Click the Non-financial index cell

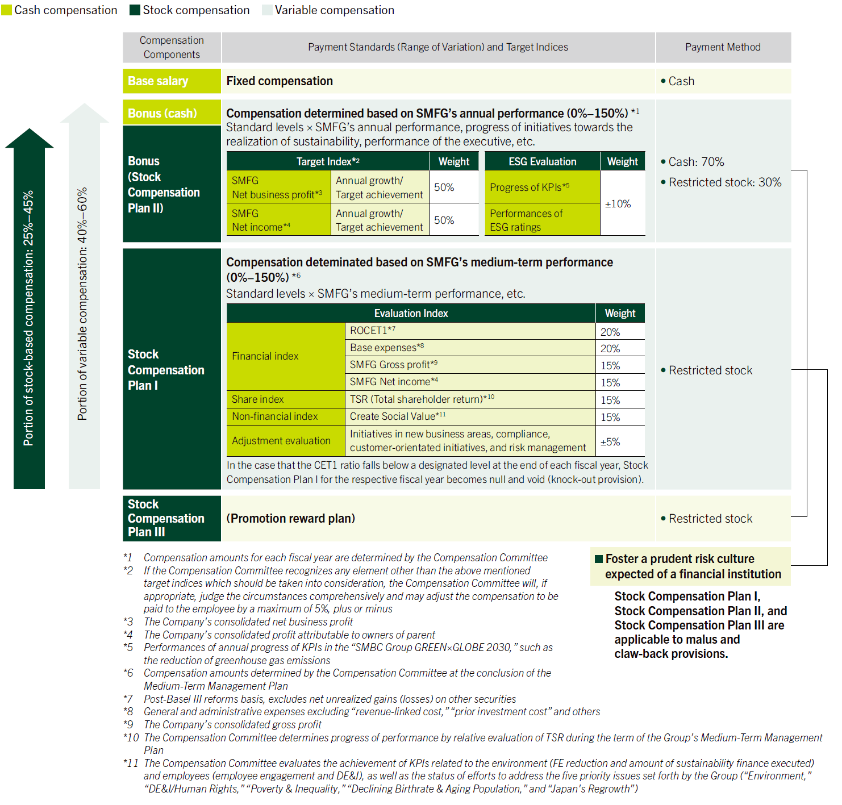(x=285, y=416)
